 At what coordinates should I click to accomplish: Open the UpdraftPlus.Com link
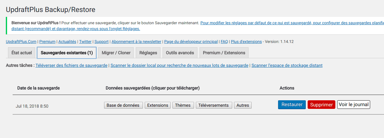click(21, 41)
